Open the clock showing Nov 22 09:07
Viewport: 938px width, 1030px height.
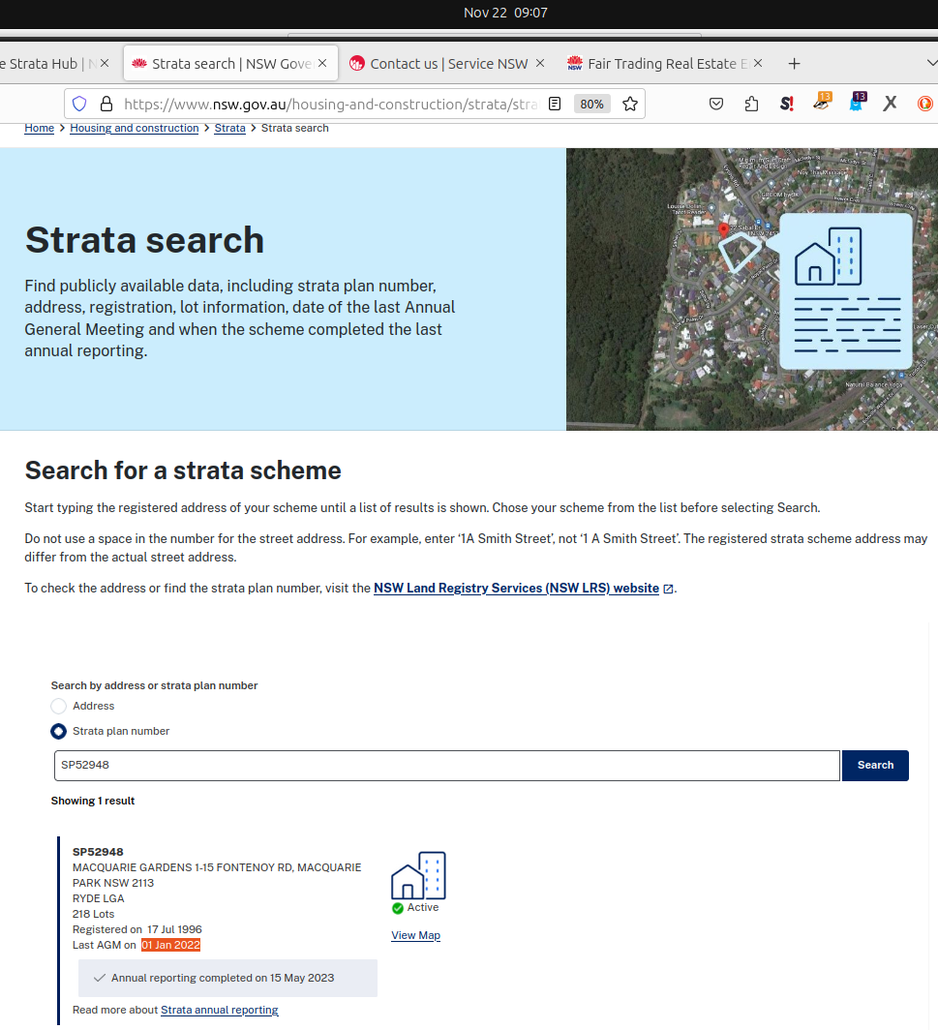505,13
